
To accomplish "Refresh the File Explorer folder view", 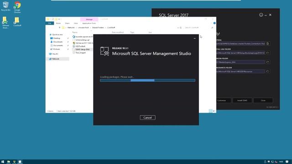I will point(181,27).
